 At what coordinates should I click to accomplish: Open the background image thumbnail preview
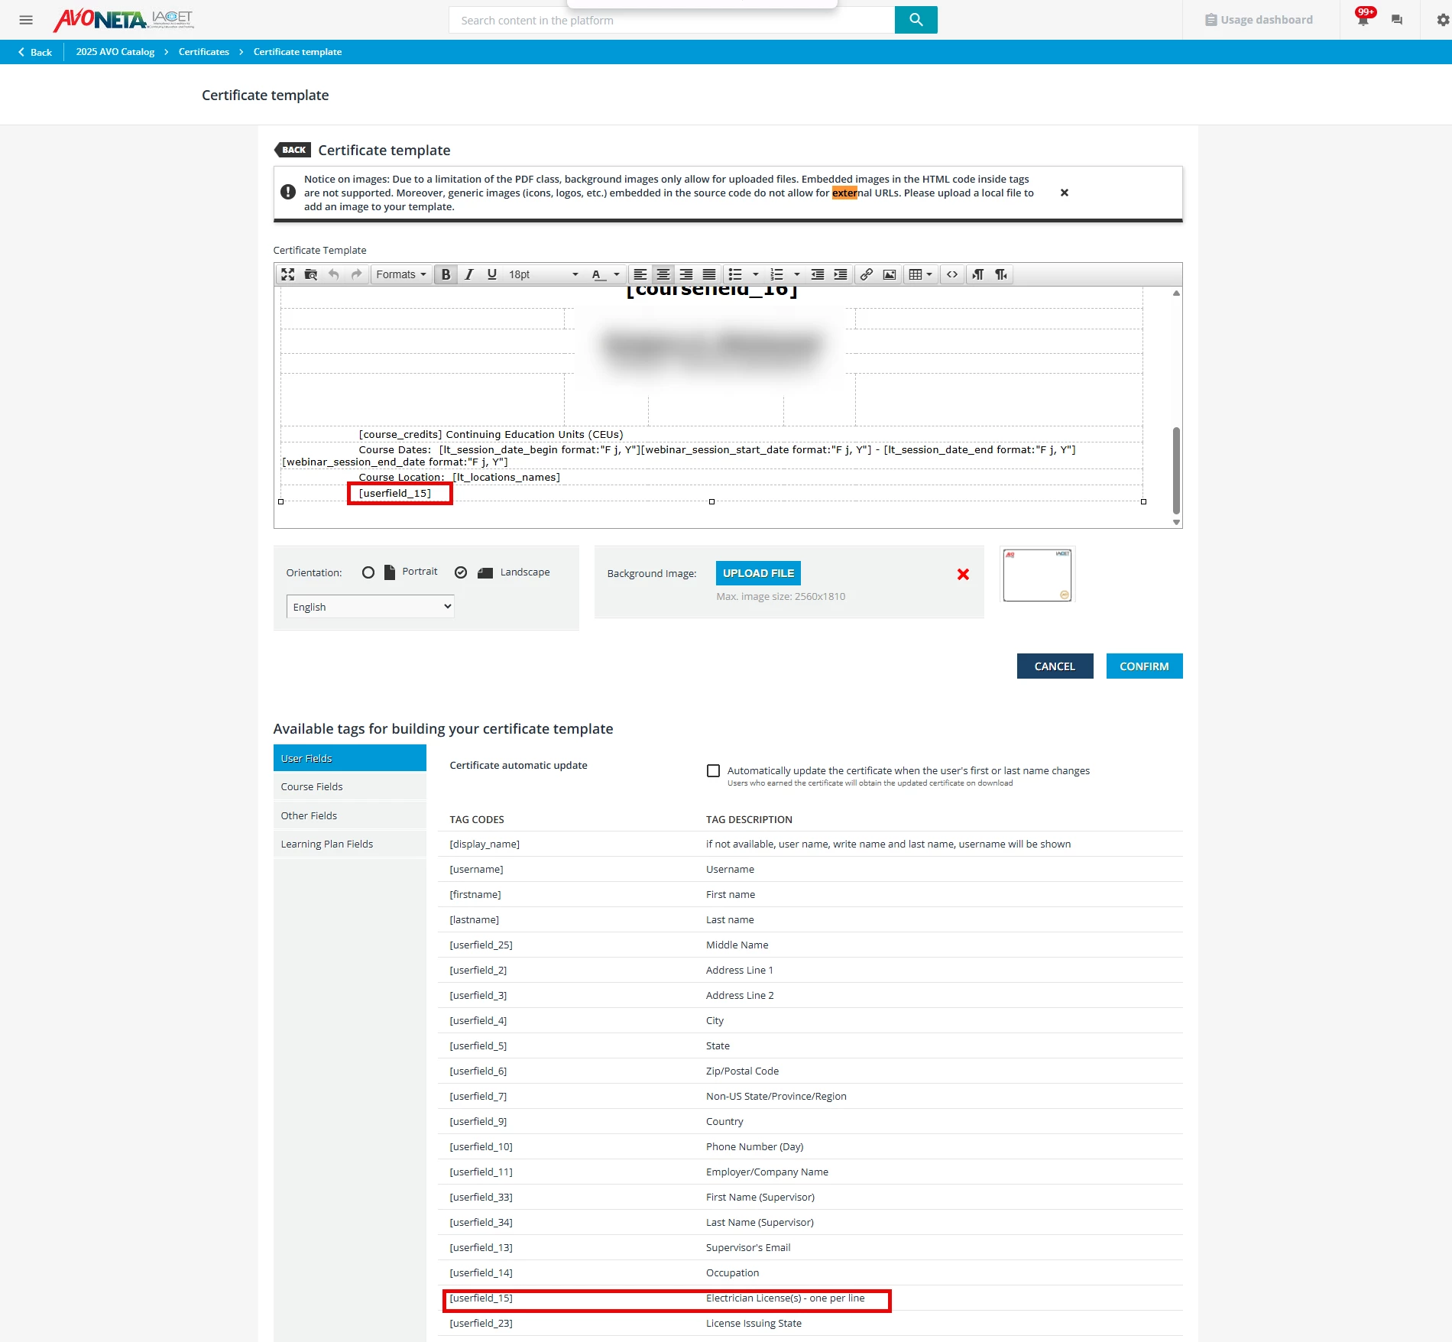coord(1037,575)
